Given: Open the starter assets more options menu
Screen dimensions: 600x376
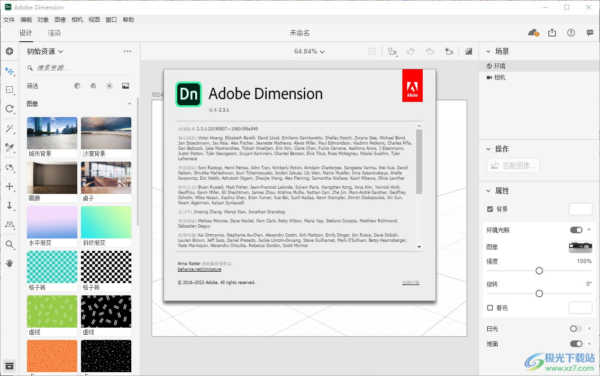Looking at the screenshot, I should (x=127, y=51).
